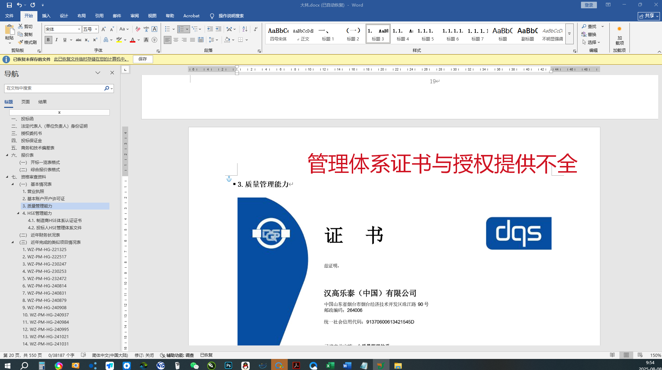
Task: Apply the red font color
Action: (133, 40)
